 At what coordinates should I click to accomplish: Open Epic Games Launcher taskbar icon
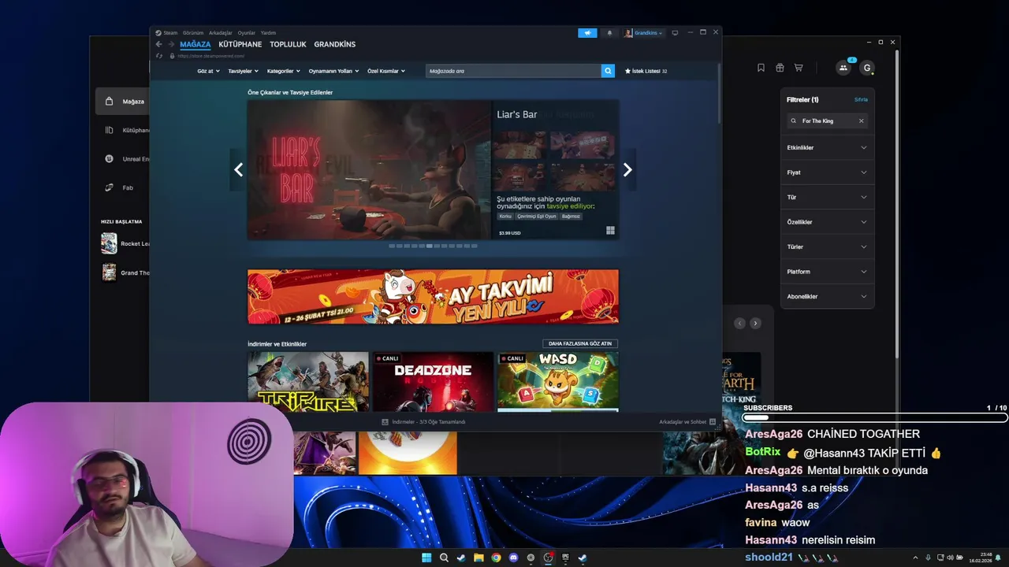tap(565, 558)
